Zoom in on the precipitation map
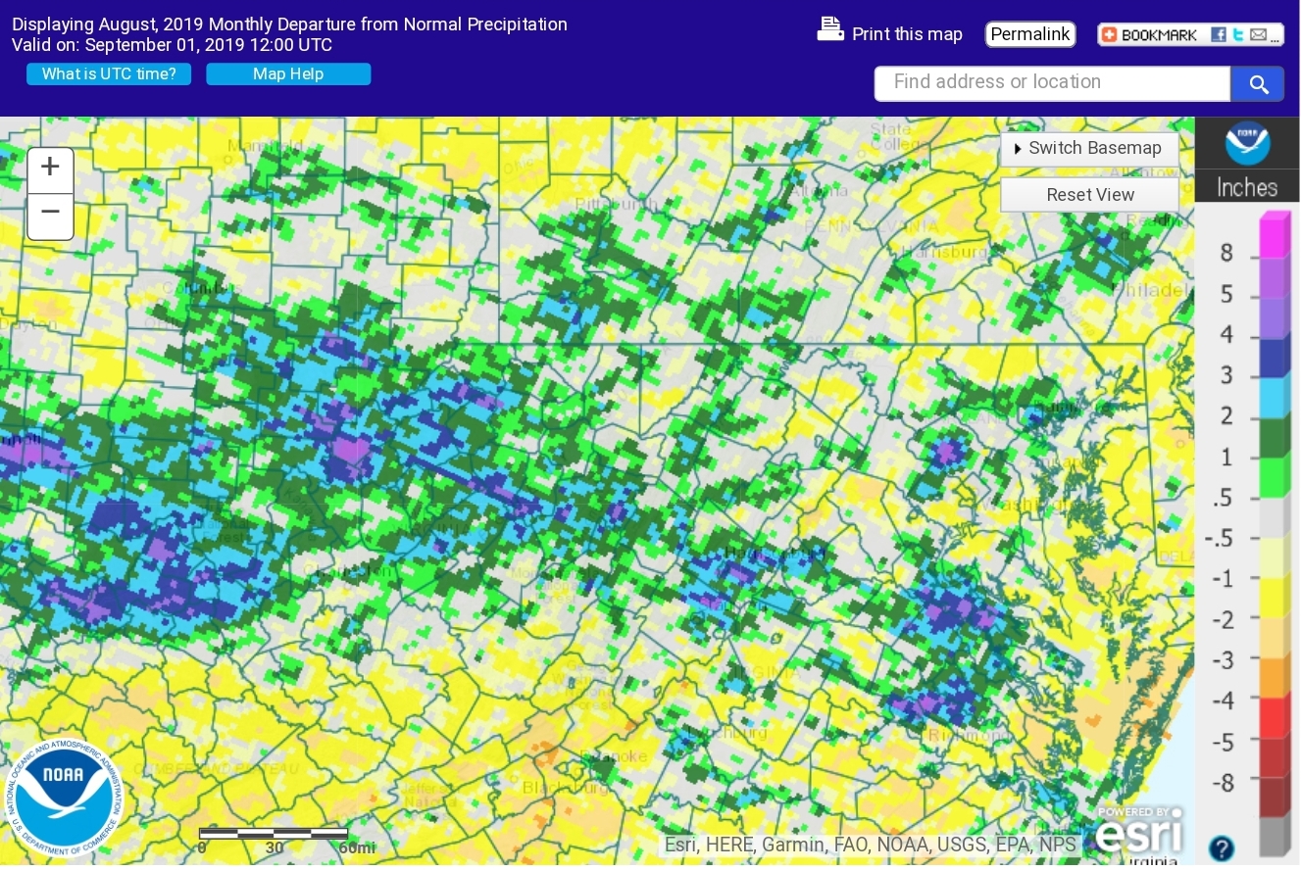 click(50, 169)
